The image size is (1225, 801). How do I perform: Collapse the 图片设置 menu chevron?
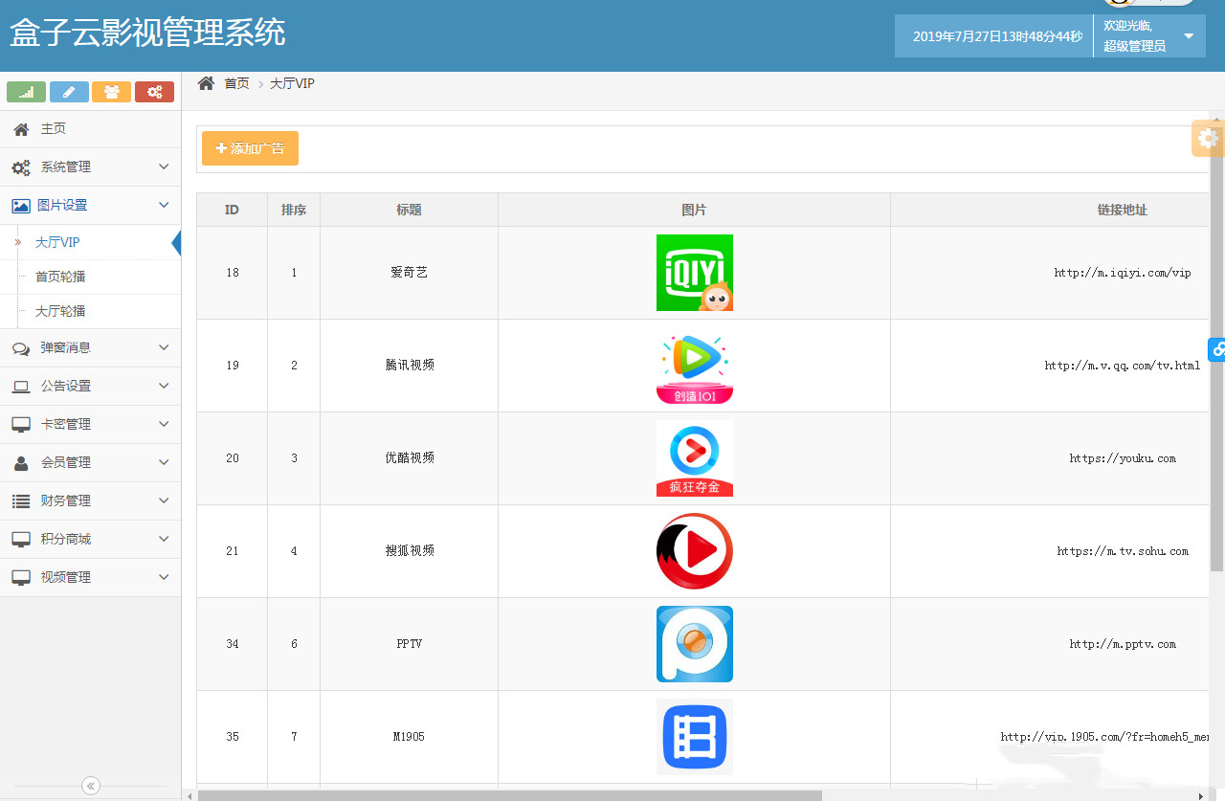pos(164,205)
